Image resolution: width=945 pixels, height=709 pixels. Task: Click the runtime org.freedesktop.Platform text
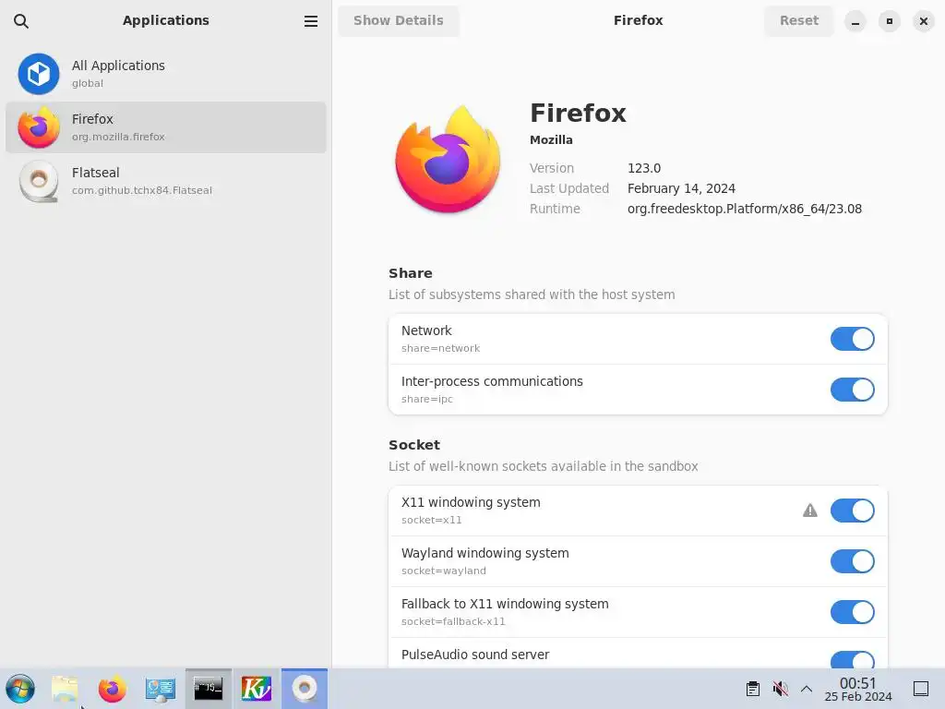pyautogui.click(x=745, y=209)
